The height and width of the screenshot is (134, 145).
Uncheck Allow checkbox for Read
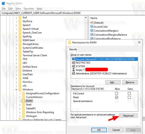point(117,97)
